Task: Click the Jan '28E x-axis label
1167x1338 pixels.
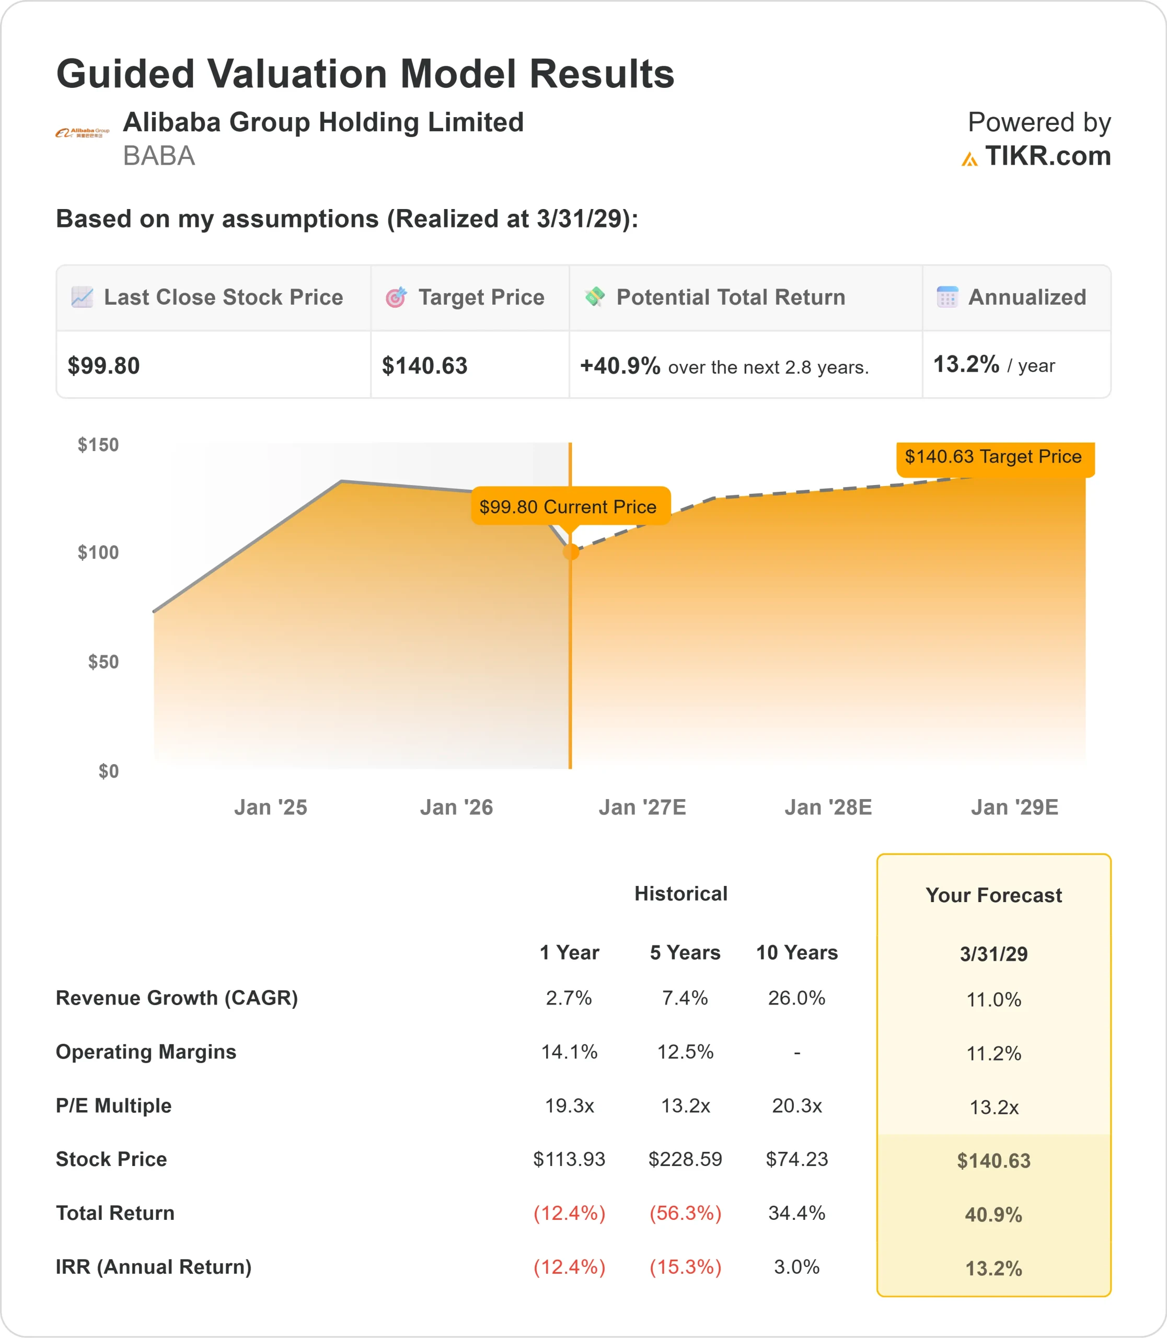Action: tap(828, 808)
